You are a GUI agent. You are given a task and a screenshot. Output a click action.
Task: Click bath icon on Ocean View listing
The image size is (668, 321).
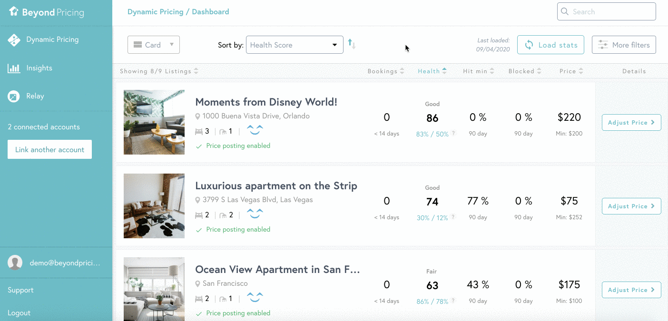coord(223,299)
